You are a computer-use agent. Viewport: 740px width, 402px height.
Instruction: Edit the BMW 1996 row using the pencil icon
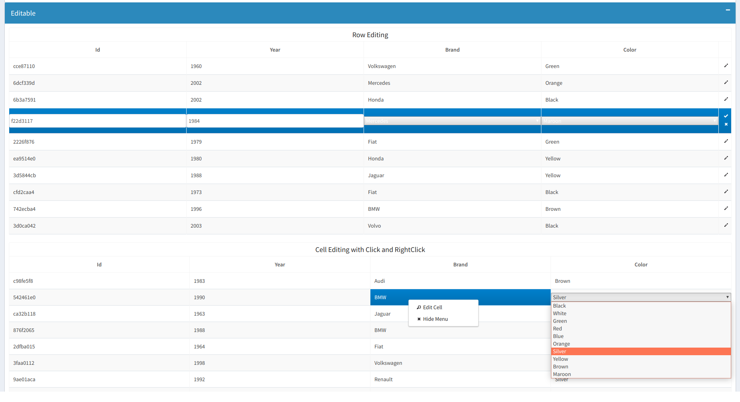pos(726,208)
